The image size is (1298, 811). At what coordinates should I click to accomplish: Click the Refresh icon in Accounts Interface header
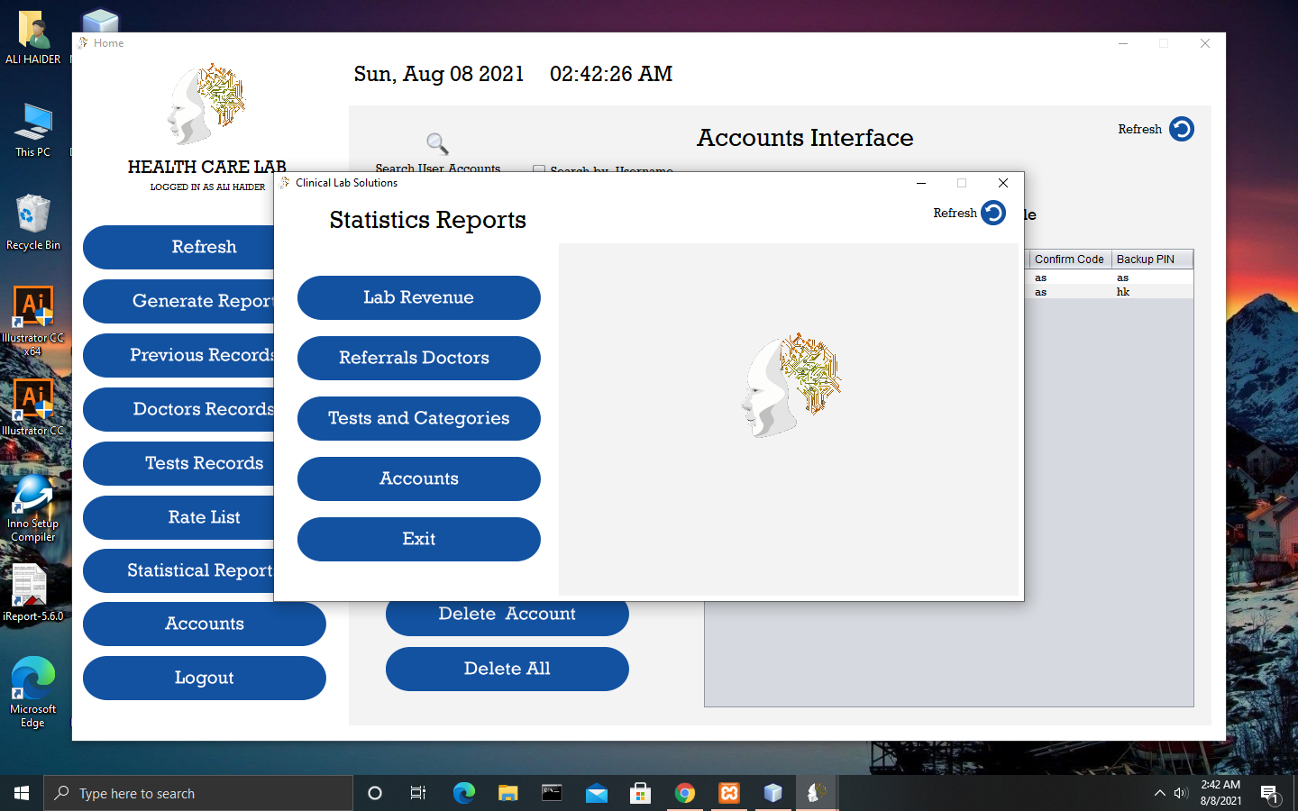[1180, 129]
